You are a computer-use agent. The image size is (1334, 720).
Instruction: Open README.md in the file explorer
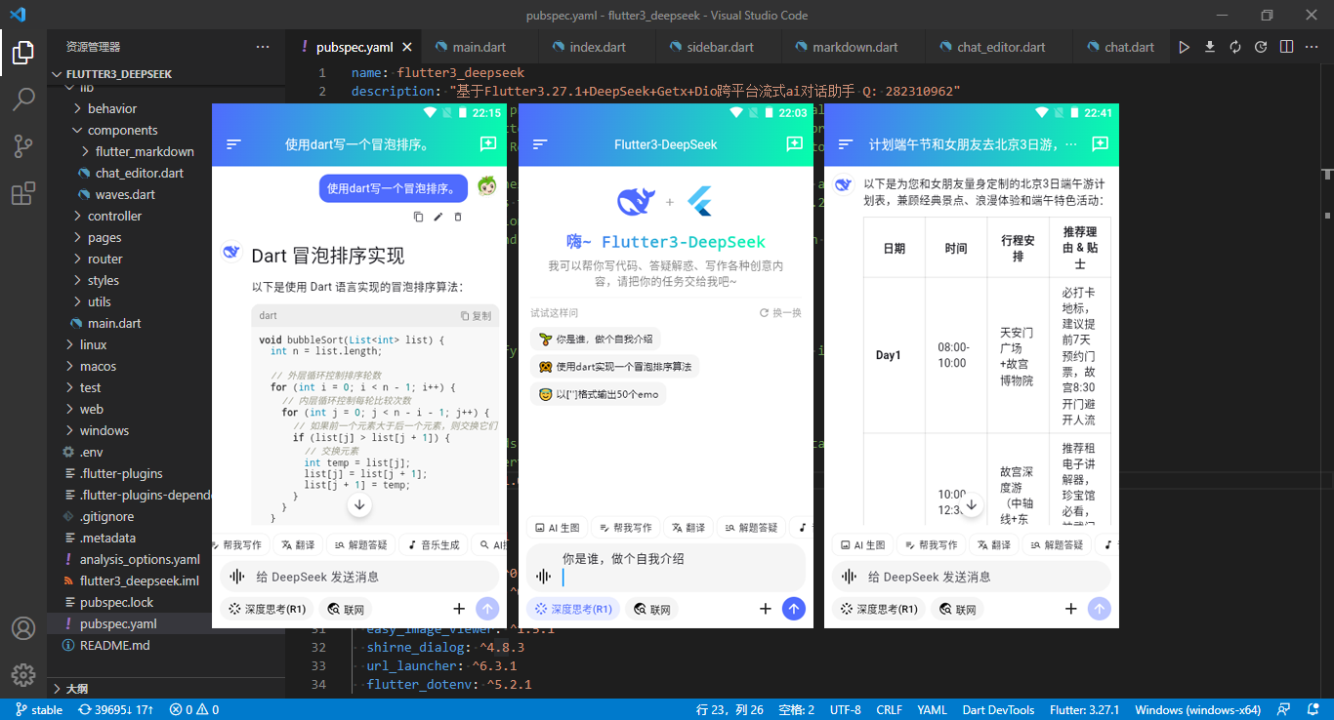click(114, 645)
